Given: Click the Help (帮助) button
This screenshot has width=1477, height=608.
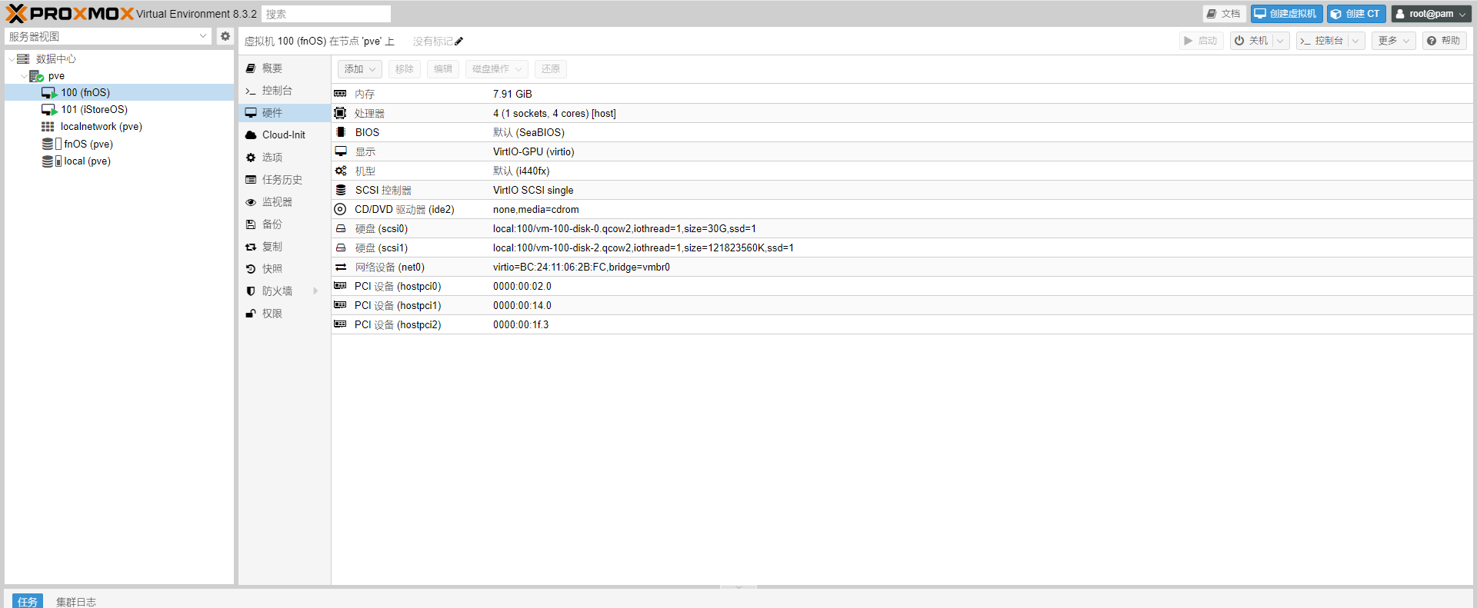Looking at the screenshot, I should coord(1444,41).
